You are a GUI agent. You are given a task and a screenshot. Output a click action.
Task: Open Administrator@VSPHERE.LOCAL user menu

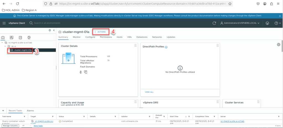(x=240, y=23)
